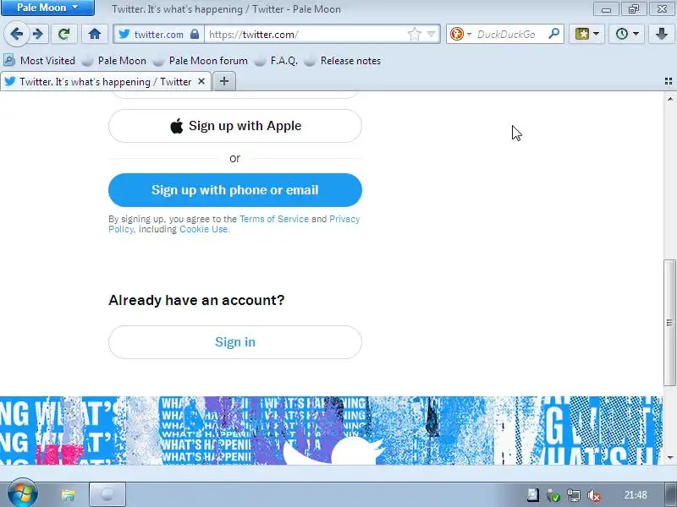Click Sign up with phone or email

pos(235,190)
